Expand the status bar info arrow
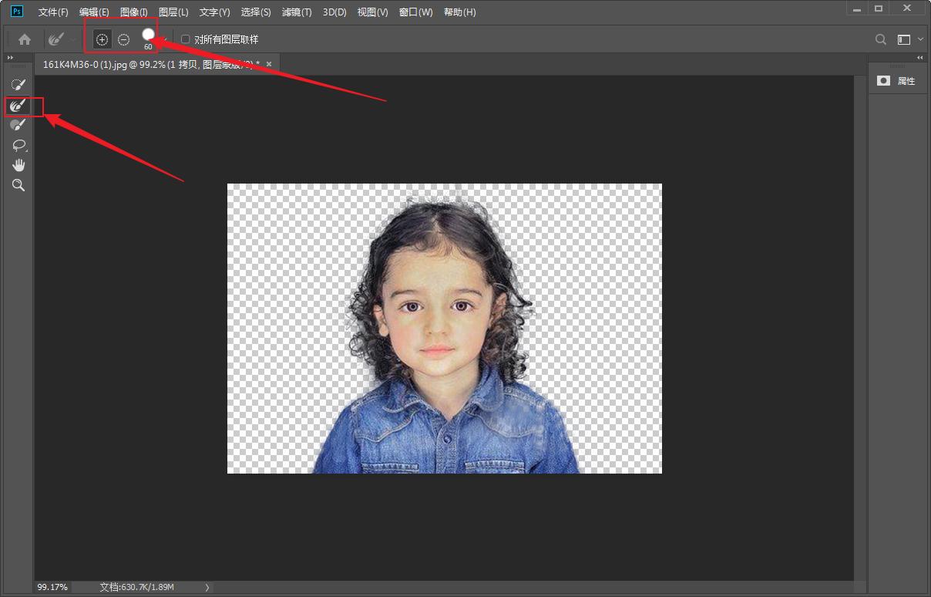 click(x=207, y=588)
